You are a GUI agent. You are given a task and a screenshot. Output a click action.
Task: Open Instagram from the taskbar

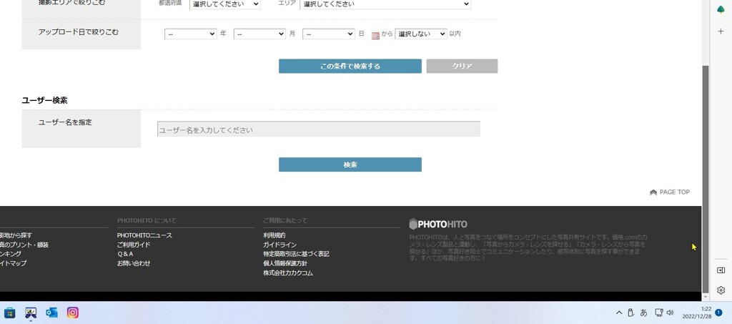(73, 313)
